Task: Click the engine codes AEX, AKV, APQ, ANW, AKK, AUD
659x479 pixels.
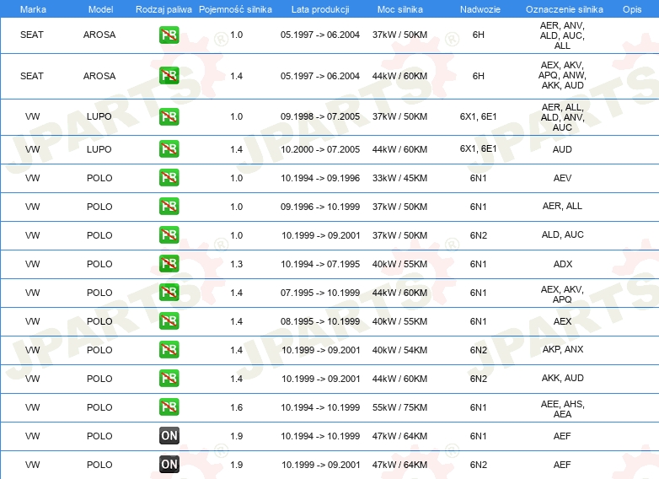Action: pos(562,75)
